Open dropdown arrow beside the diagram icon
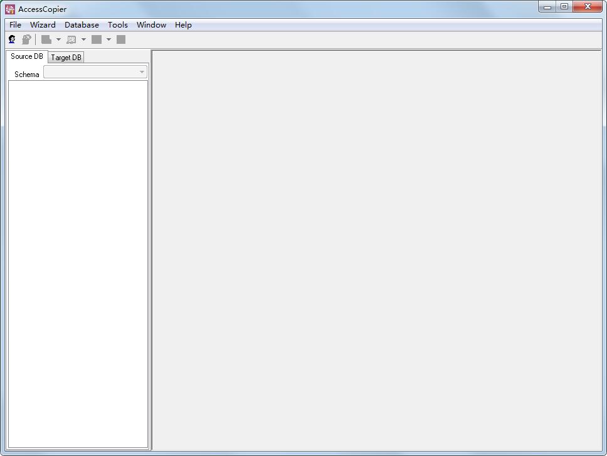This screenshot has height=456, width=607. point(83,39)
